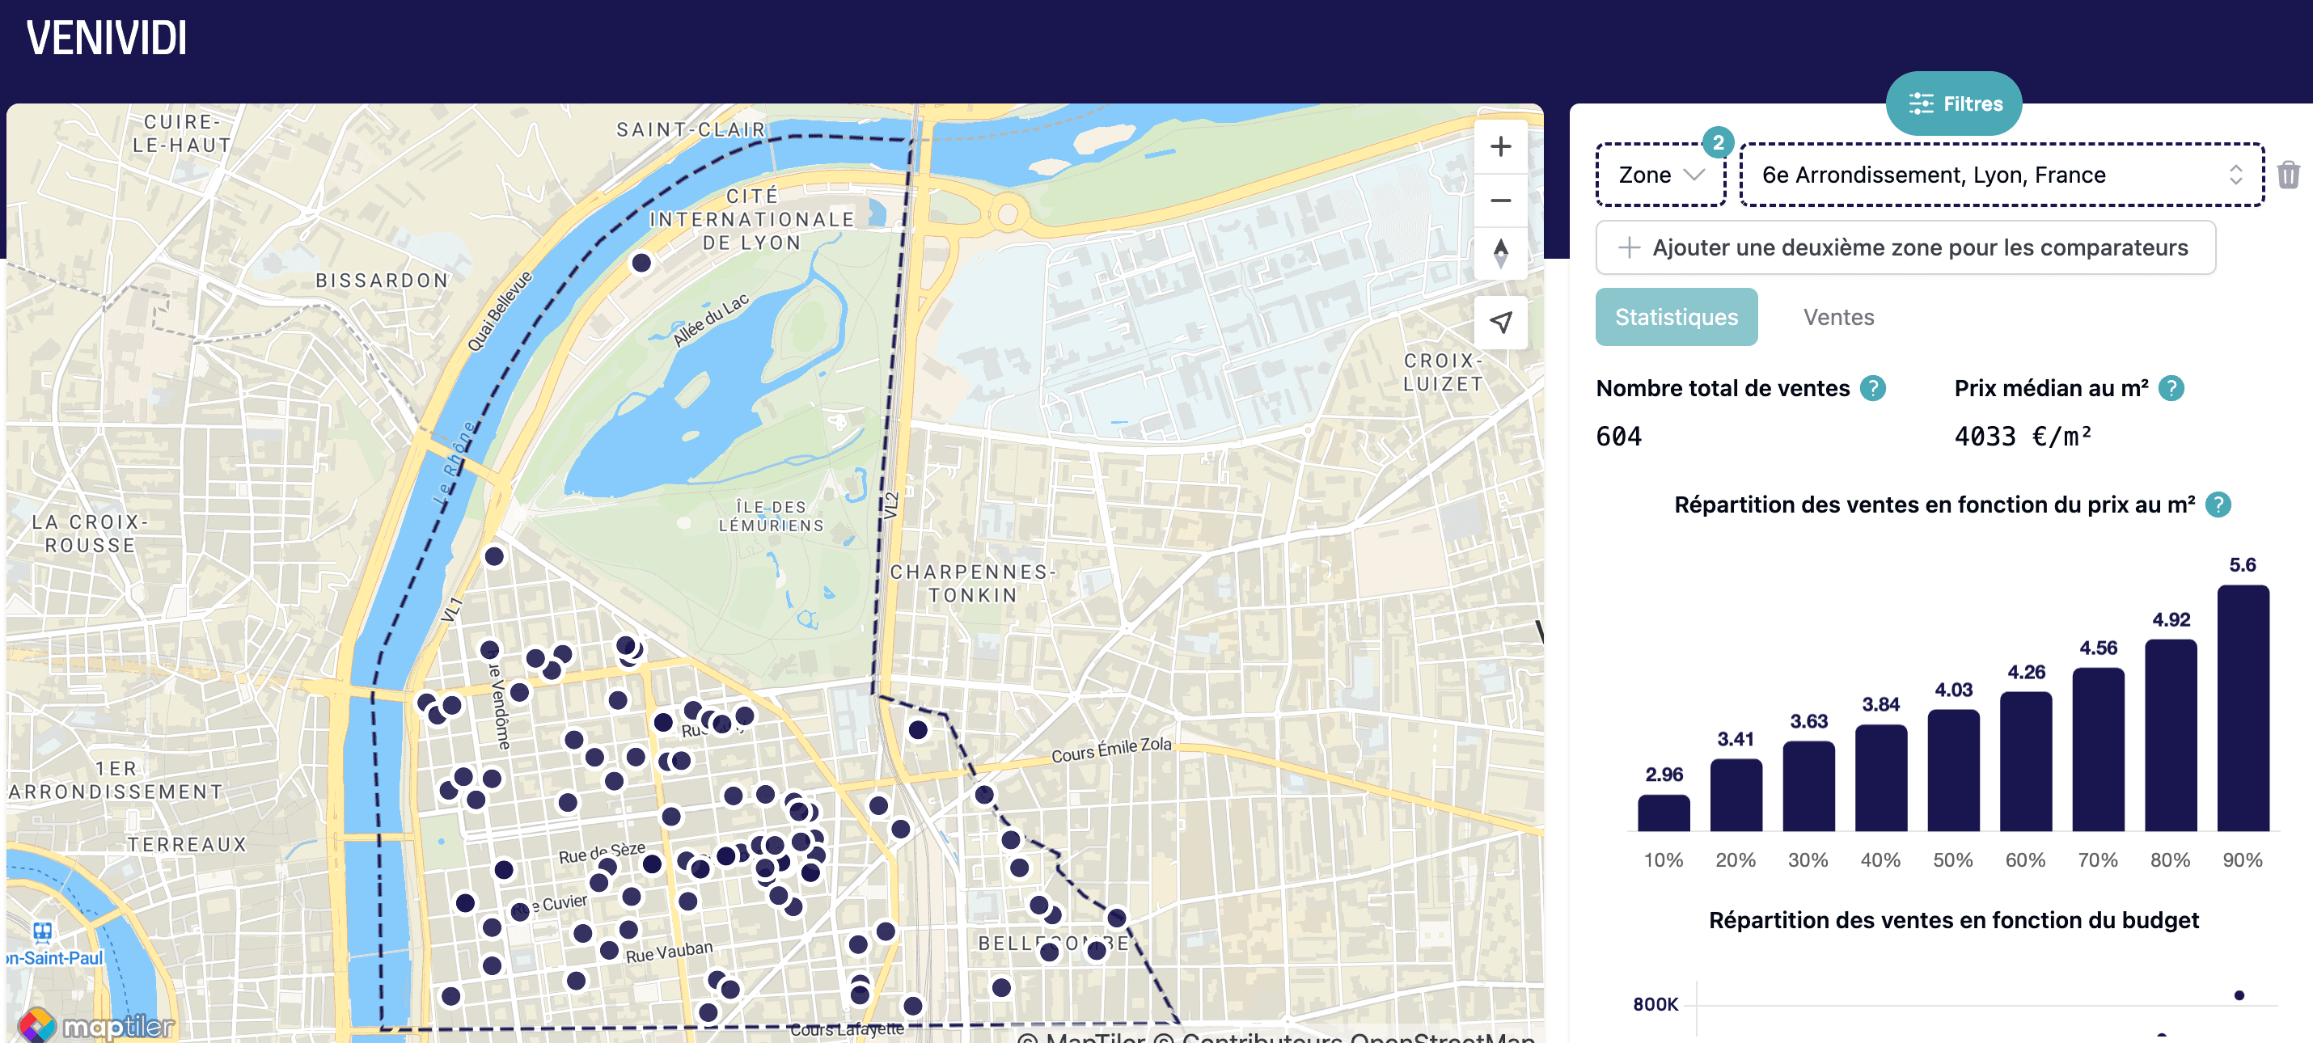Reset map bearing with the compass icon
2313x1043 pixels.
1500,253
